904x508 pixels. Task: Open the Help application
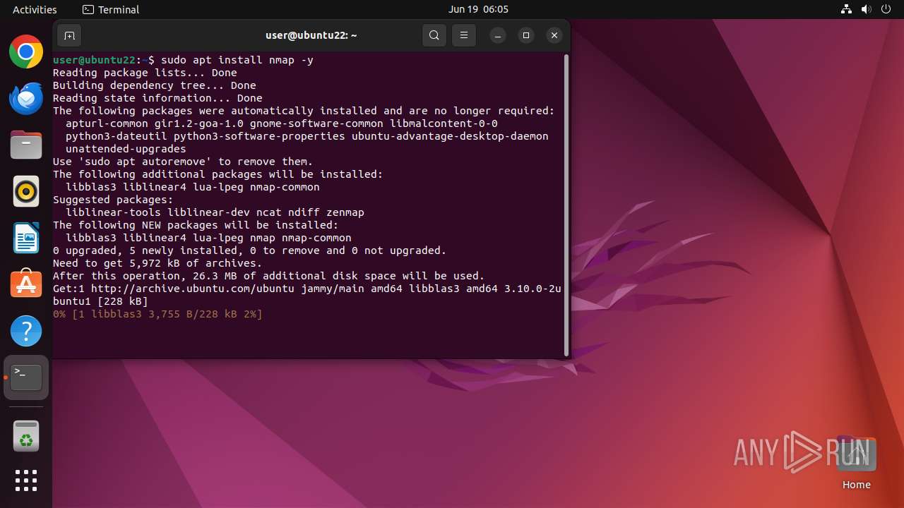tap(26, 331)
